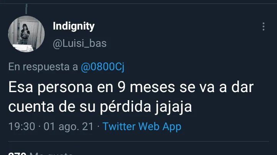Image resolution: width=277 pixels, height=155 pixels.
Task: Click the partially visible Me gusta label
Action: [x=51, y=153]
